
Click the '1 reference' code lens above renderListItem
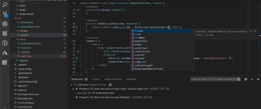91,21
